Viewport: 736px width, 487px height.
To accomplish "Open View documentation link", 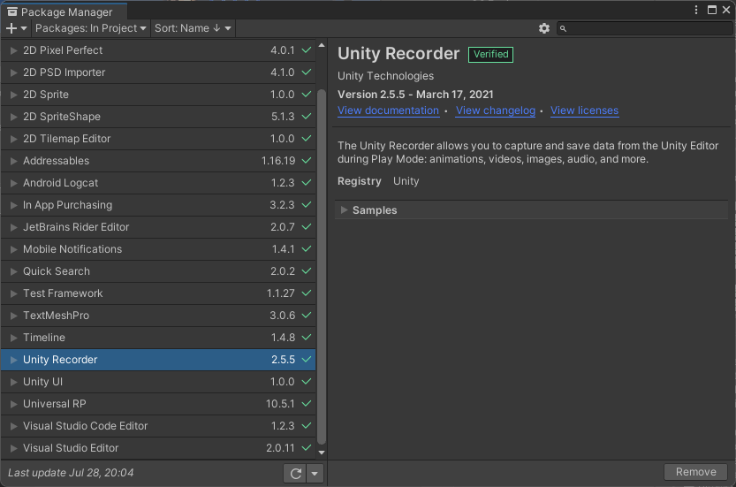I will coord(388,110).
